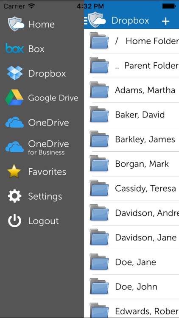
Task: Open Favorites in the side menu
Action: coord(47,172)
